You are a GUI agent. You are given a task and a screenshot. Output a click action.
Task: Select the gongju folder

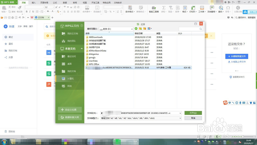point(92,57)
